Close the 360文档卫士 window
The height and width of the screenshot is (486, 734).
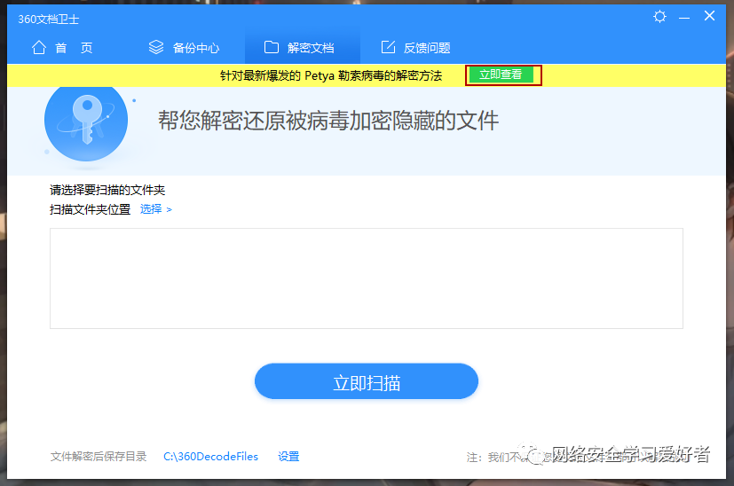tap(709, 16)
